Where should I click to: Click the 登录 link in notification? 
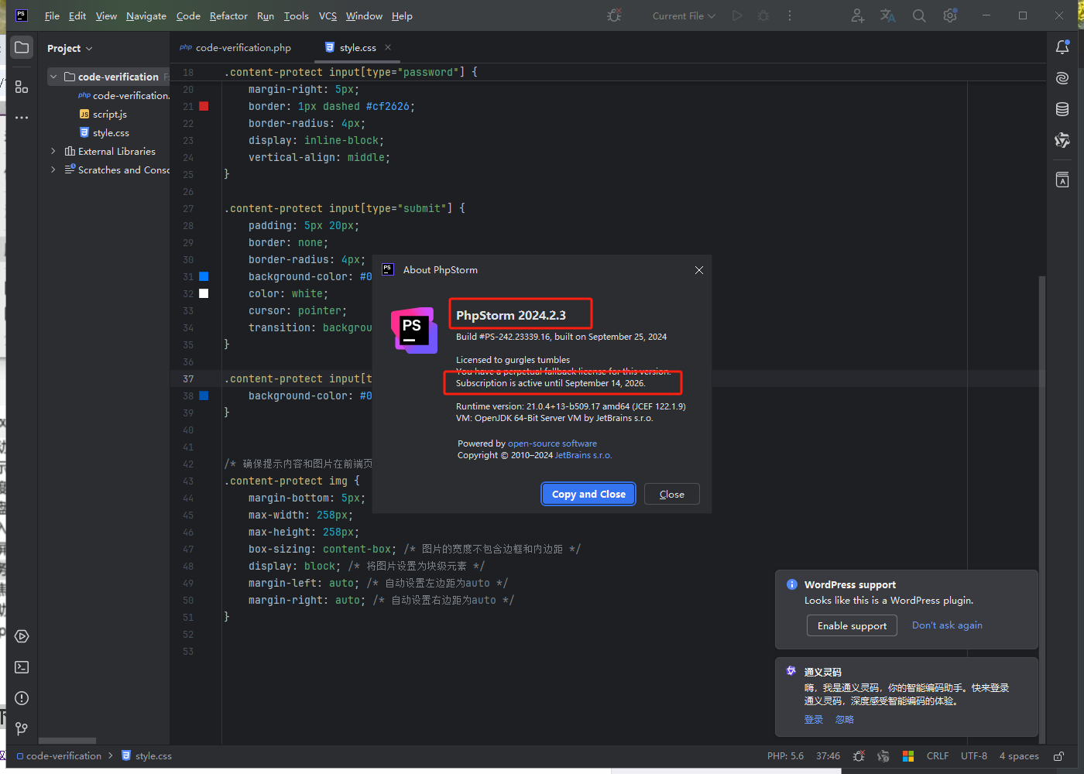coord(813,720)
